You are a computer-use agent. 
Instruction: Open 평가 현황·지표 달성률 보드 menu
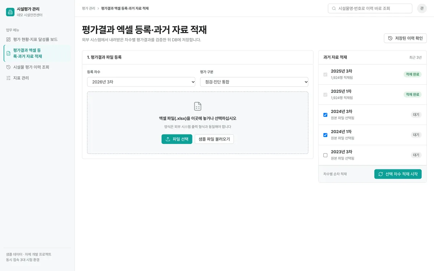click(37, 39)
